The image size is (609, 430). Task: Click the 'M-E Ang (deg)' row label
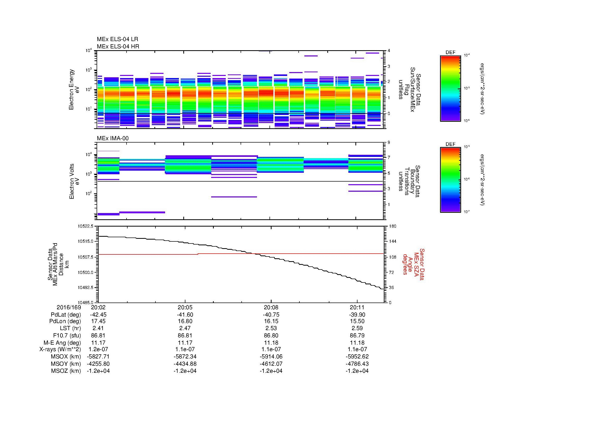tap(62, 343)
